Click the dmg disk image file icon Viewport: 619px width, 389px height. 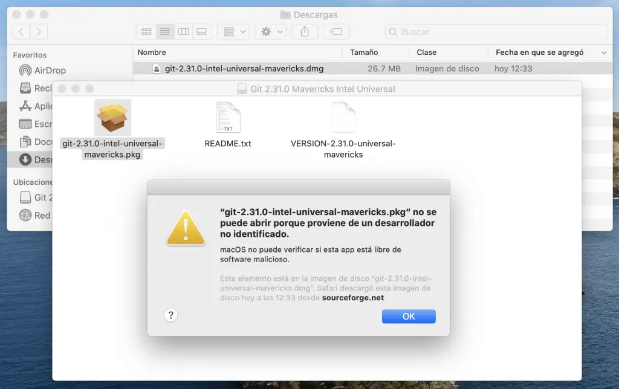[x=157, y=69]
